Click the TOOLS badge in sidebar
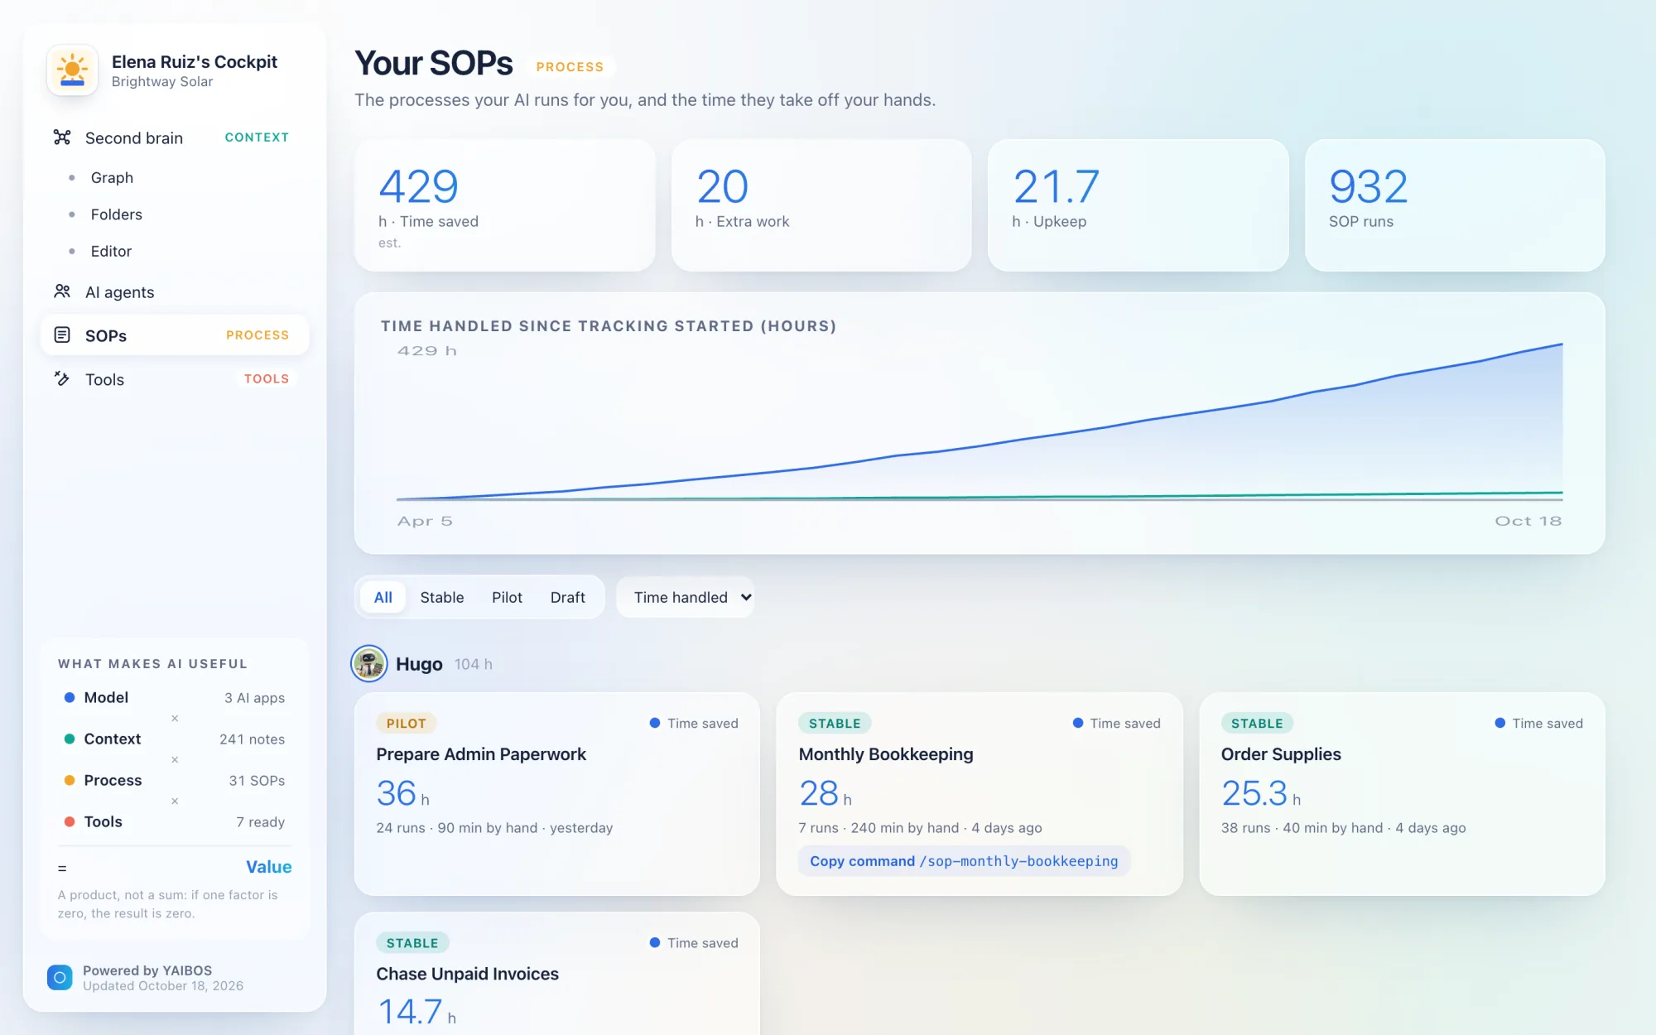Screen dimensions: 1656x1035 pyautogui.click(x=267, y=378)
